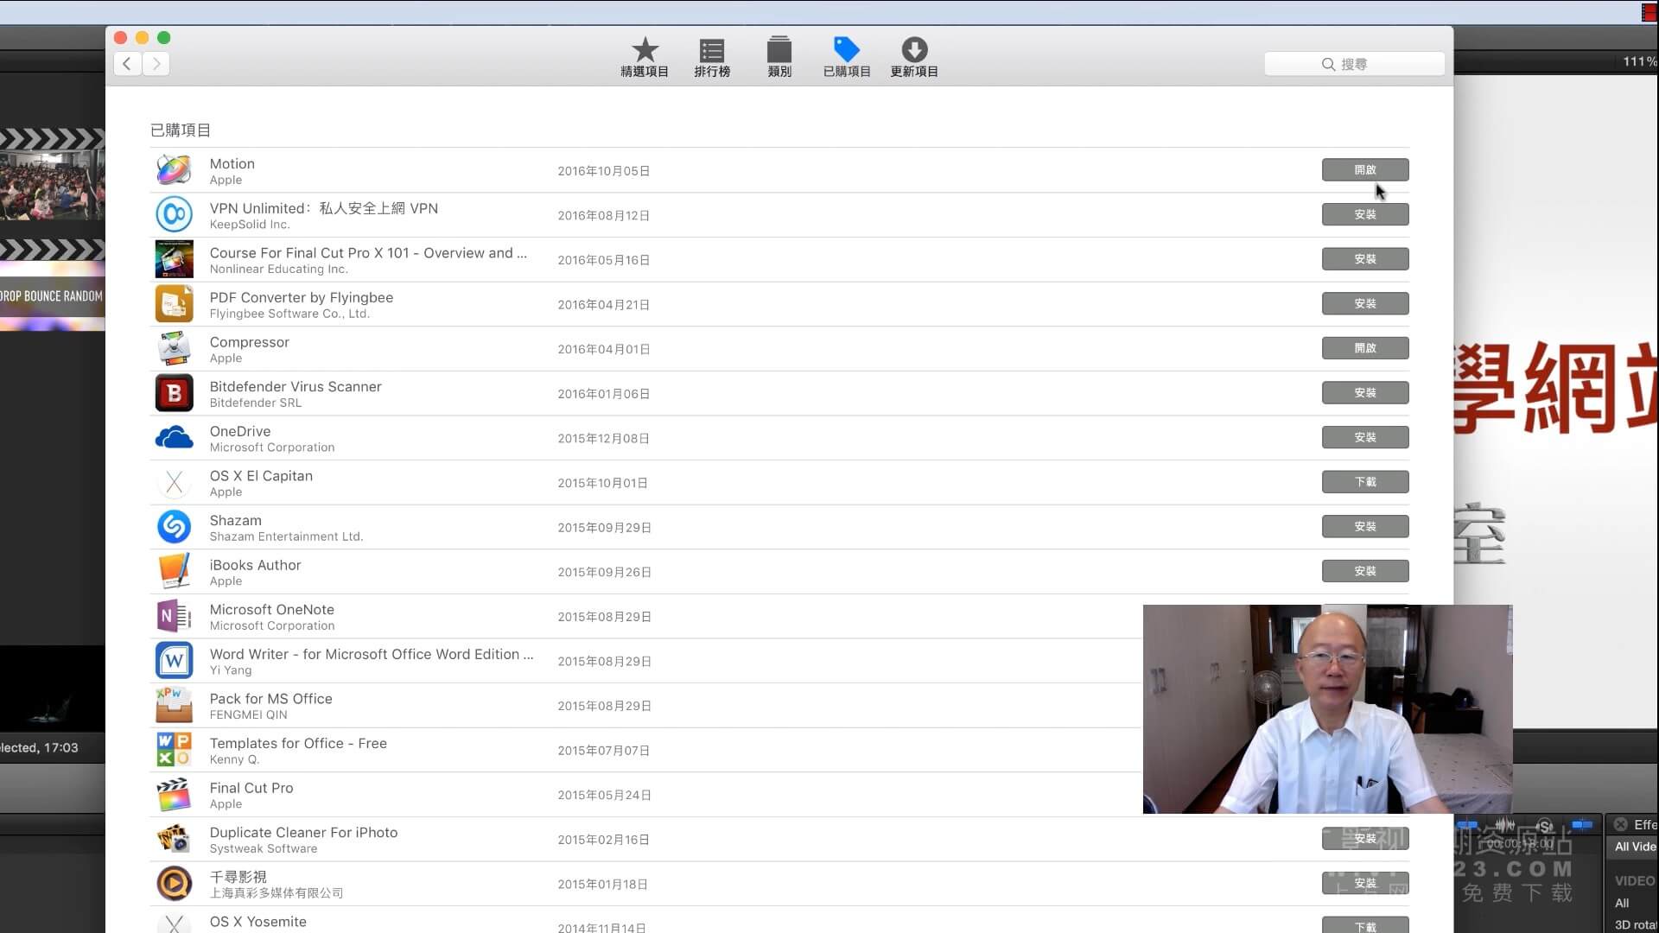Select the 已購項目 (Purchased) tab
The width and height of the screenshot is (1659, 933).
click(x=847, y=57)
